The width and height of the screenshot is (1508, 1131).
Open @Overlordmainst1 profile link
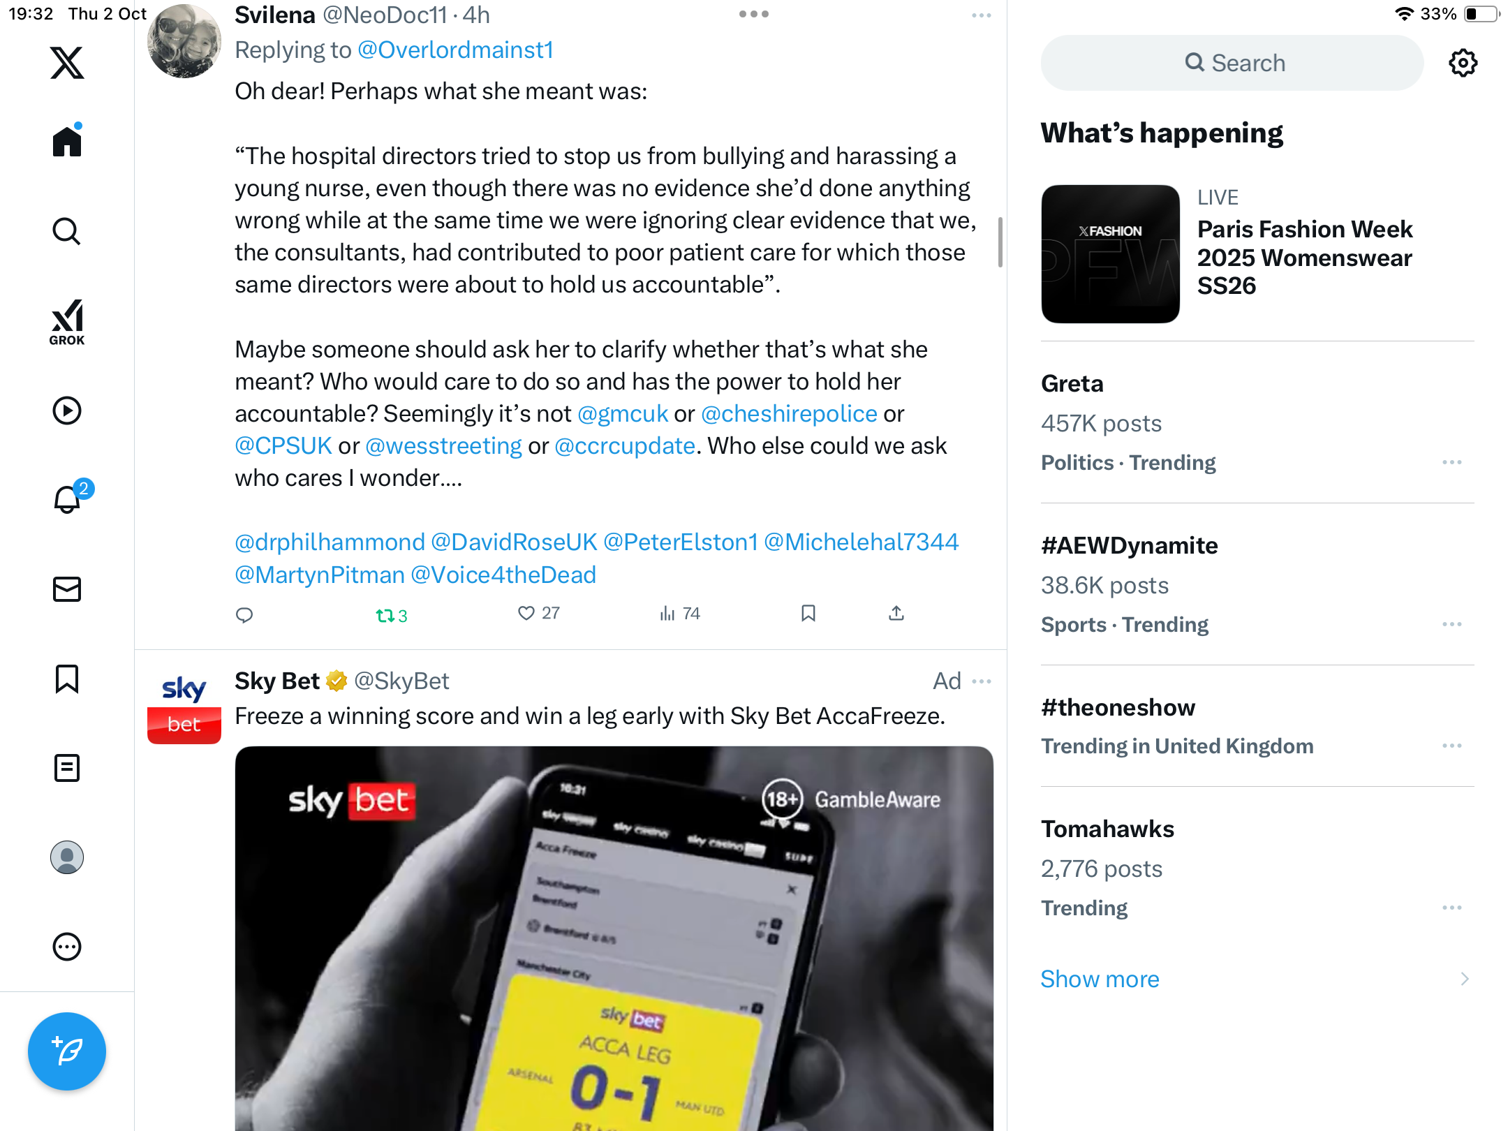455,50
